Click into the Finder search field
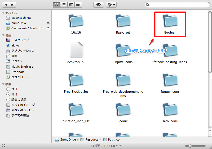Viewport: 212px width, 149px height. [177, 5]
